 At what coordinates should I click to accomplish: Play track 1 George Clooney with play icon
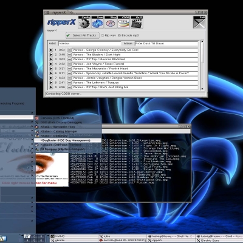pyautogui.click(x=51, y=50)
